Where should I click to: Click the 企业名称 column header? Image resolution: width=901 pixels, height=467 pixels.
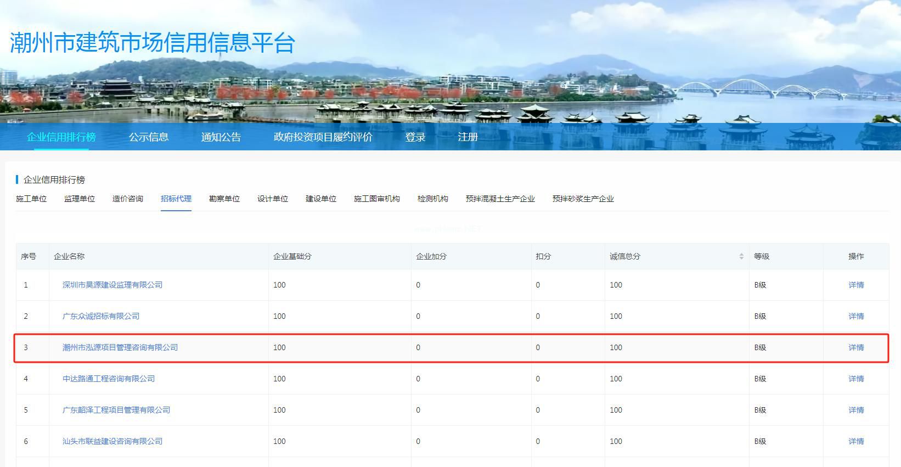[69, 256]
